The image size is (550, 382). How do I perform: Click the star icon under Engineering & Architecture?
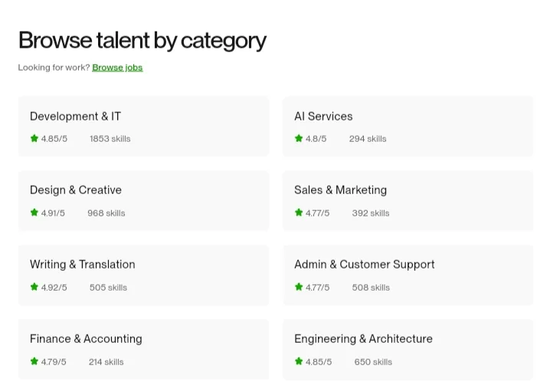tap(299, 361)
